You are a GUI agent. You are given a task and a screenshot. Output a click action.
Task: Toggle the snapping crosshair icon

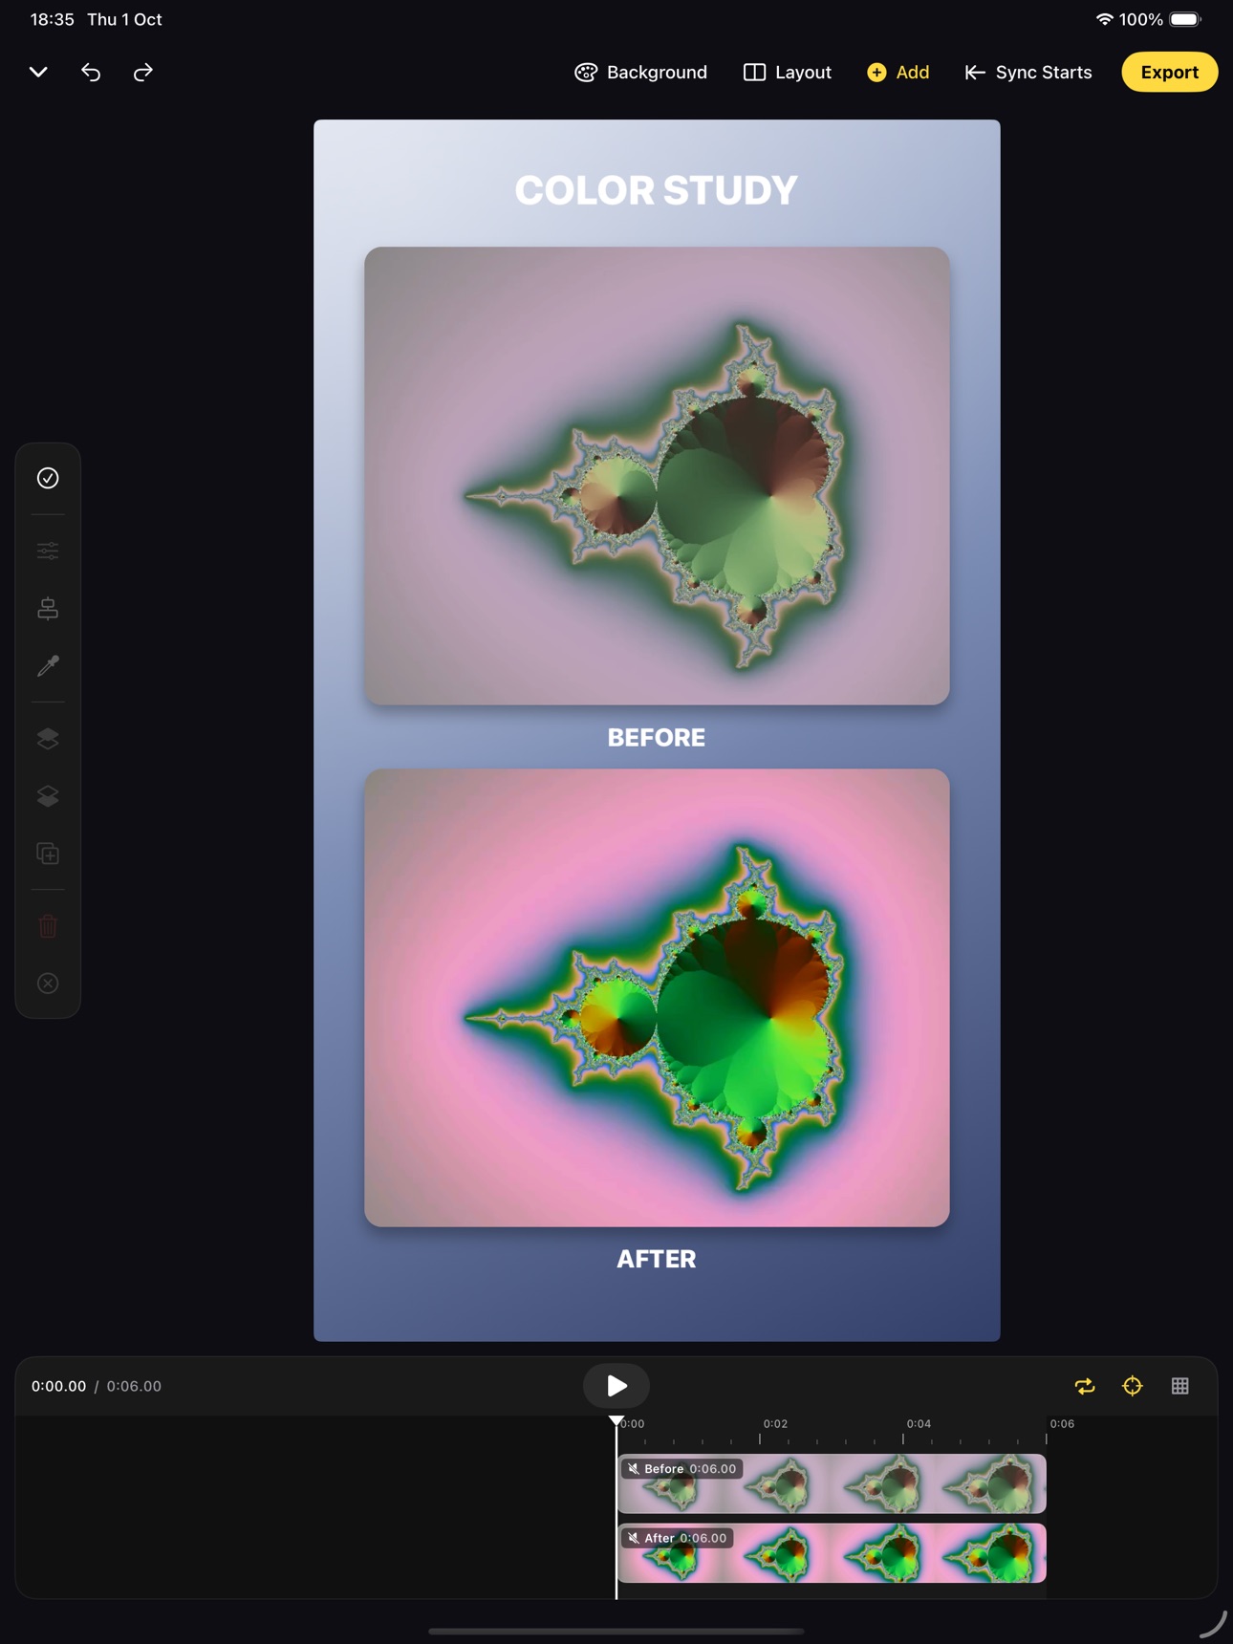1133,1386
